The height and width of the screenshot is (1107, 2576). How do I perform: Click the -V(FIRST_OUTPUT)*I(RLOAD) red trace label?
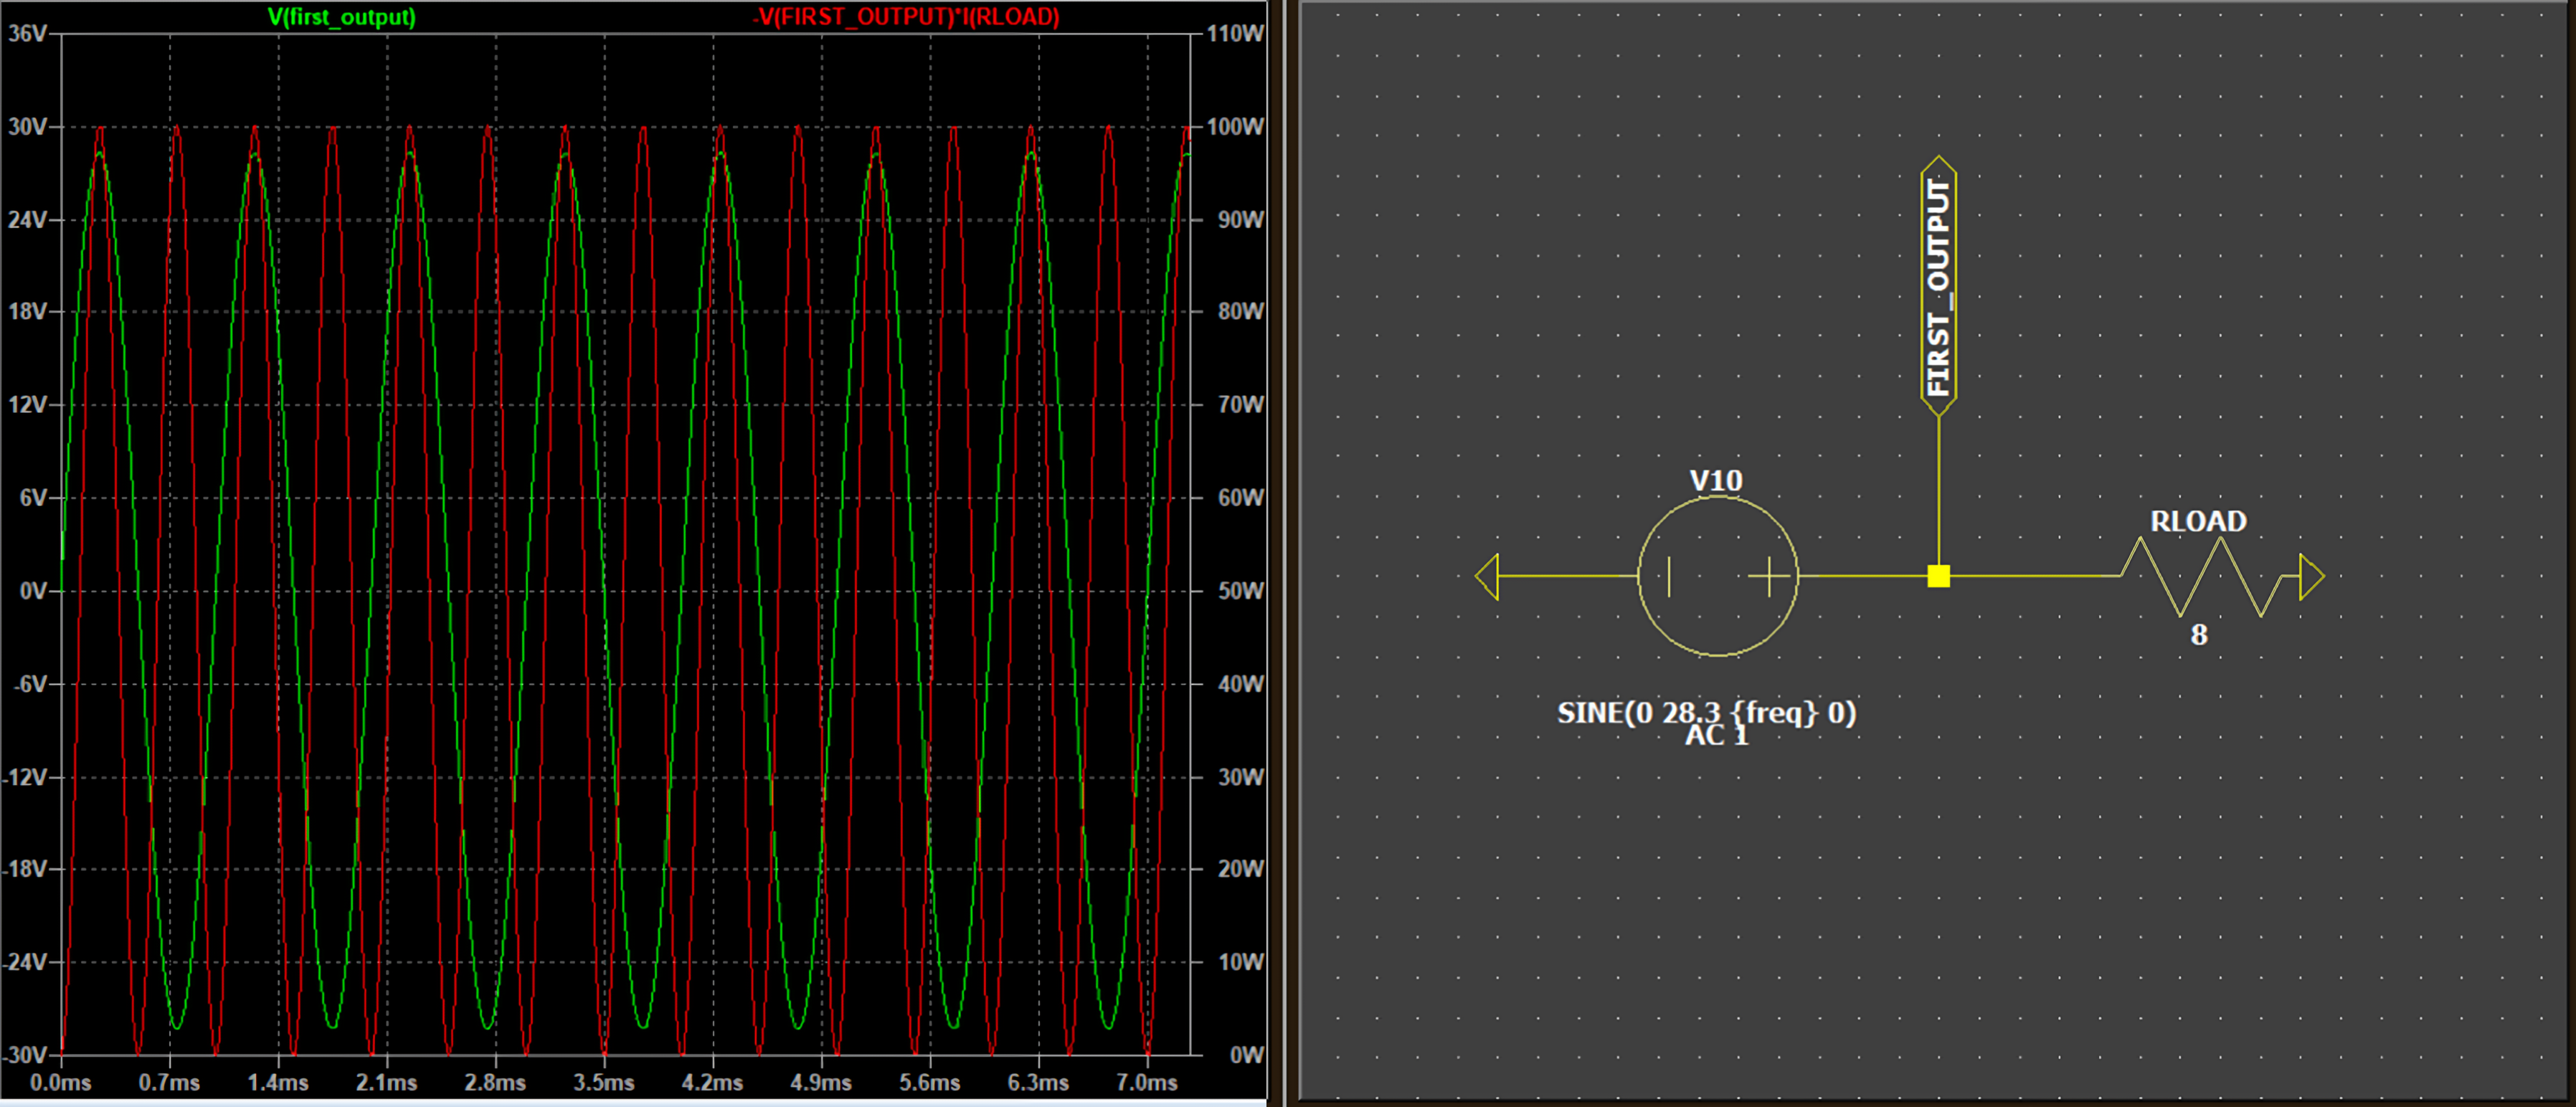(905, 17)
